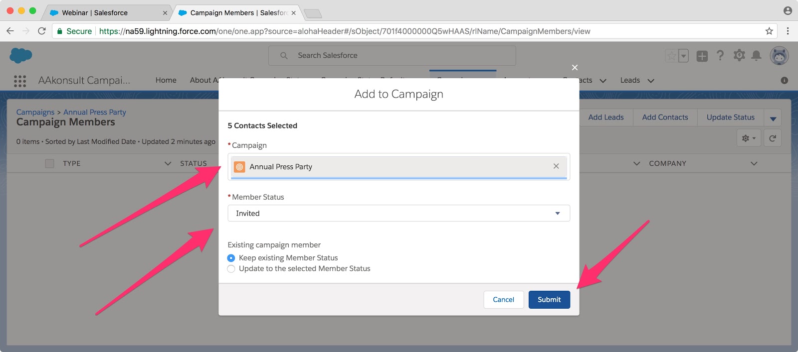Screen dimensions: 798x352
Task: Open the notifications bell
Action: [756, 55]
